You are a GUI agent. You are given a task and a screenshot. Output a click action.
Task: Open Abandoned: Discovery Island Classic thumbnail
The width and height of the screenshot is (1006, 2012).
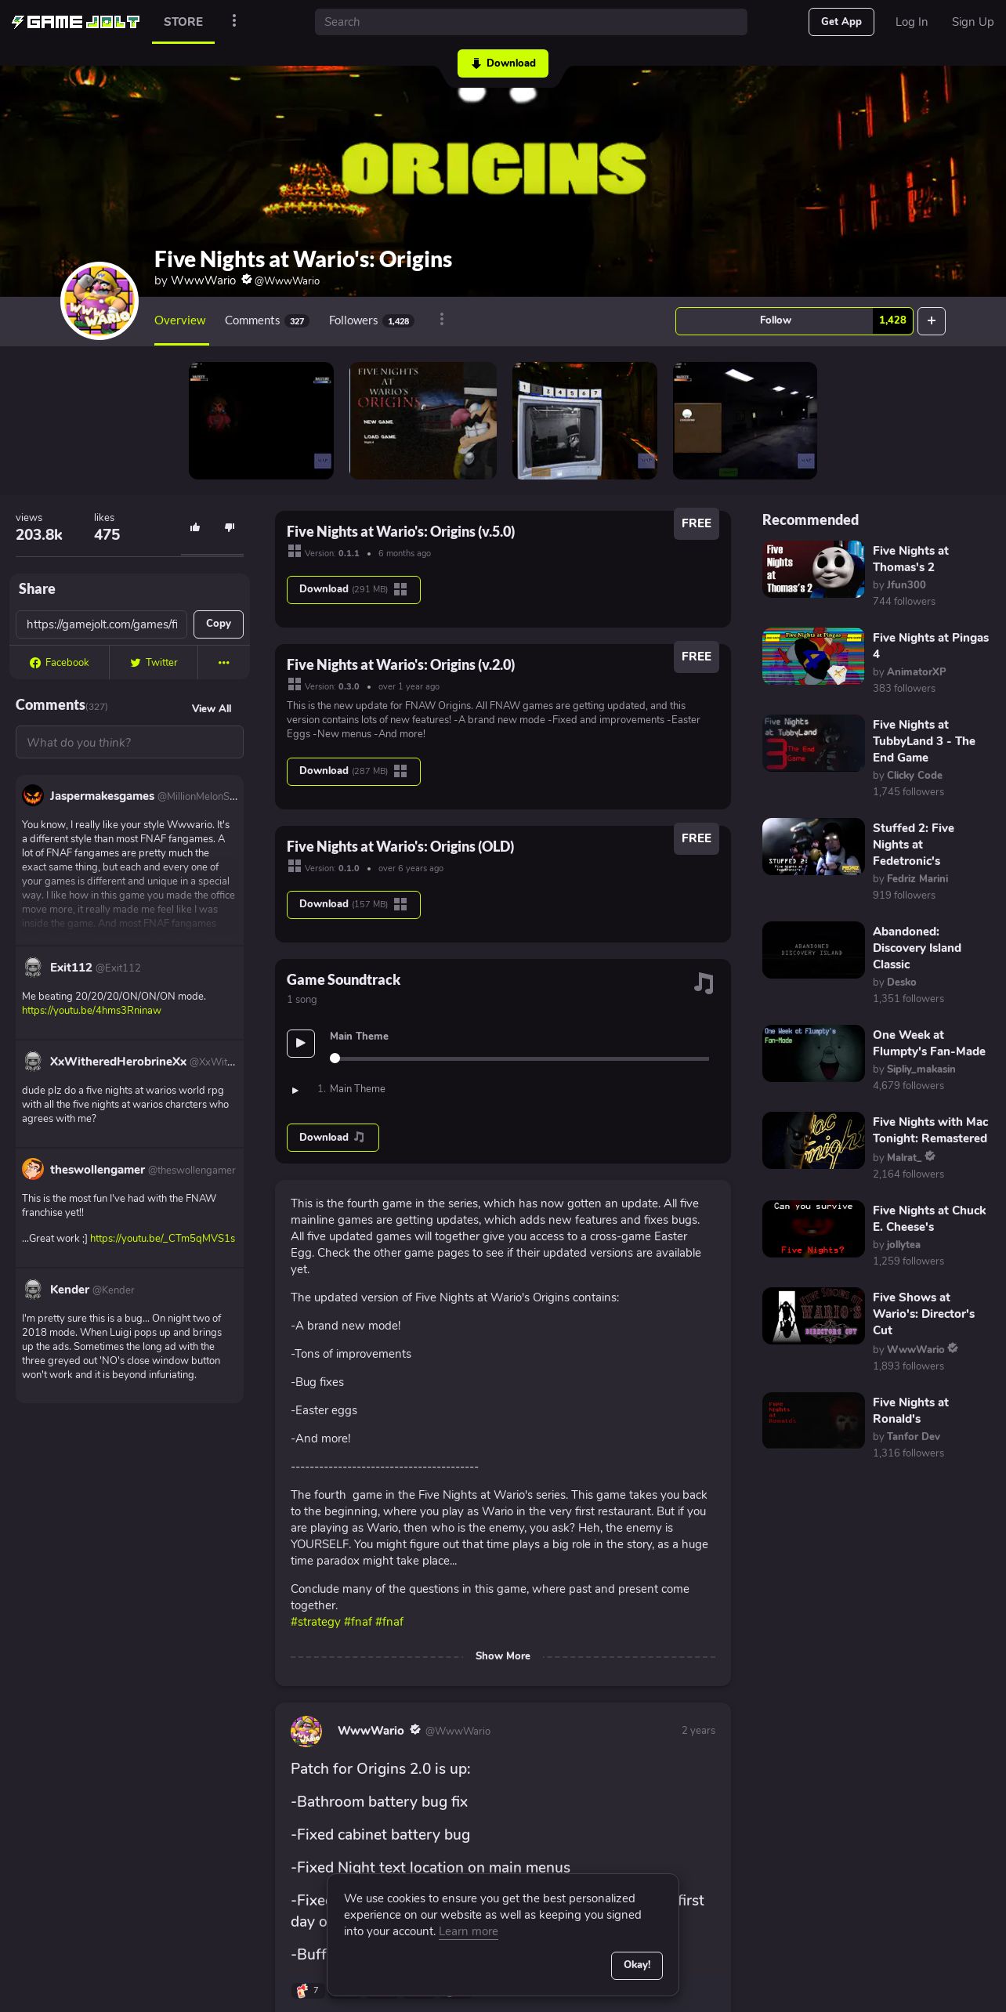[813, 950]
